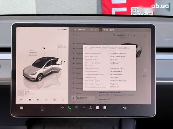Open the green phone app
173x129 pixels.
click(70, 108)
